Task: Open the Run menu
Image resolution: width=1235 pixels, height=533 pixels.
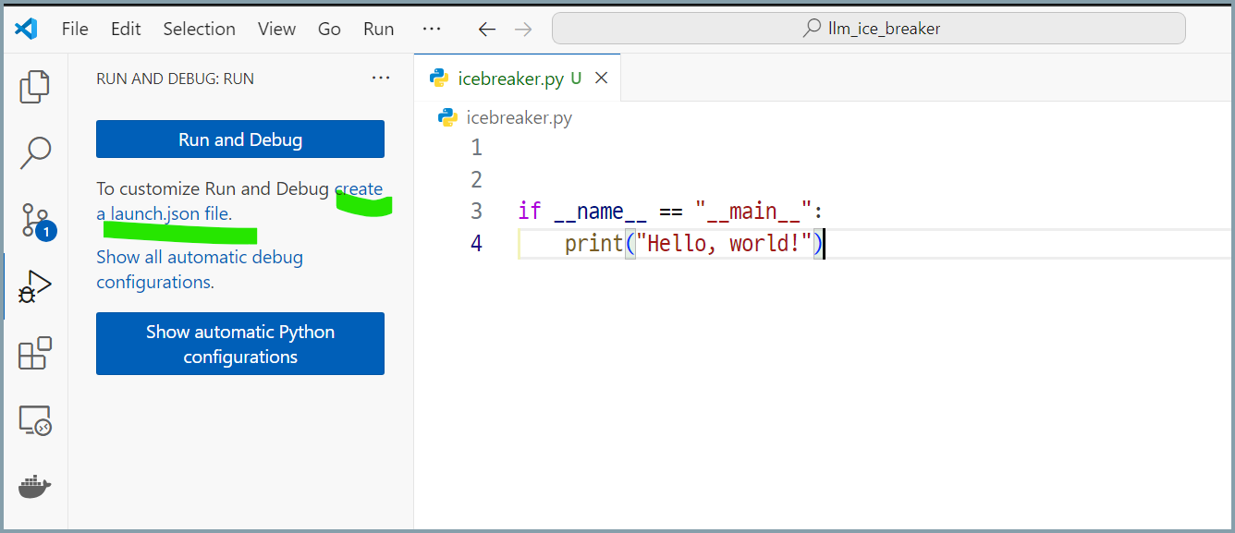Action: point(378,29)
